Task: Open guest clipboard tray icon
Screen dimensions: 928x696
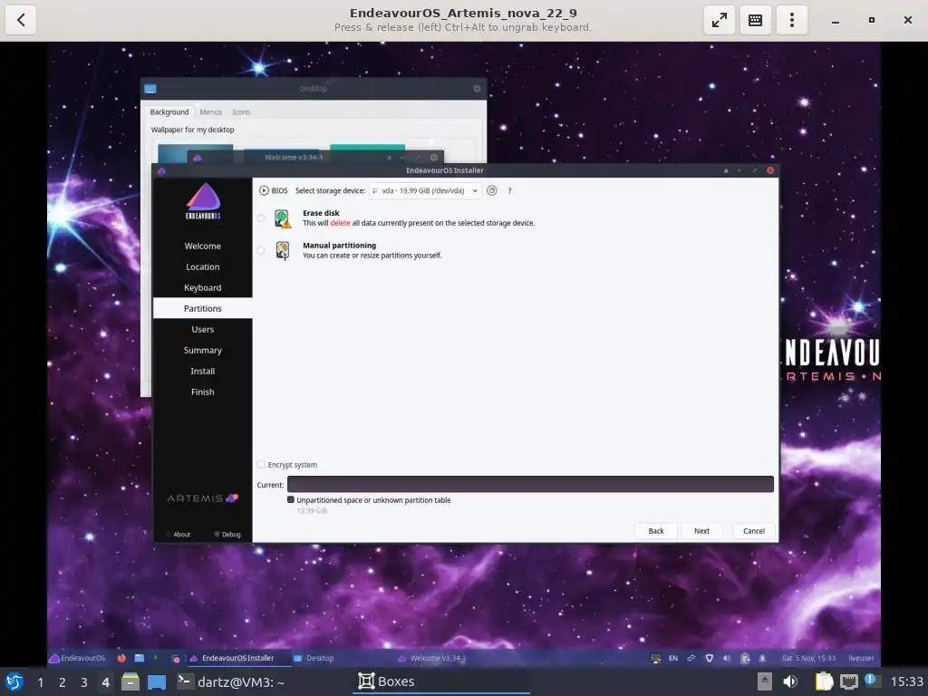Action: click(745, 658)
